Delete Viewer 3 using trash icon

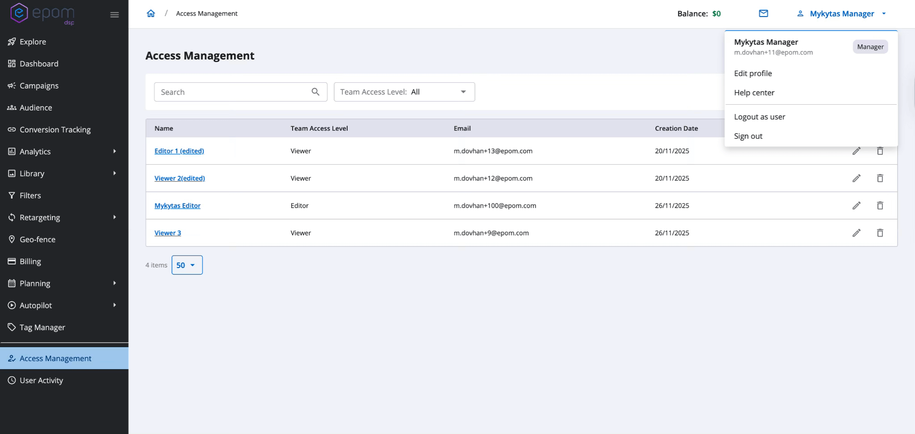tap(880, 233)
